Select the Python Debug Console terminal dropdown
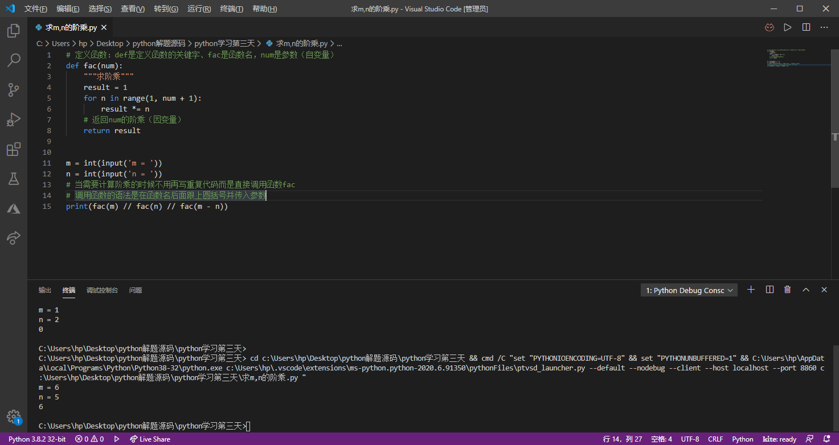 pos(689,290)
